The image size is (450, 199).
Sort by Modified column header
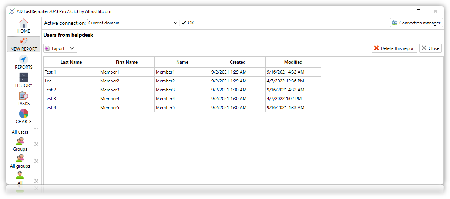coord(293,62)
